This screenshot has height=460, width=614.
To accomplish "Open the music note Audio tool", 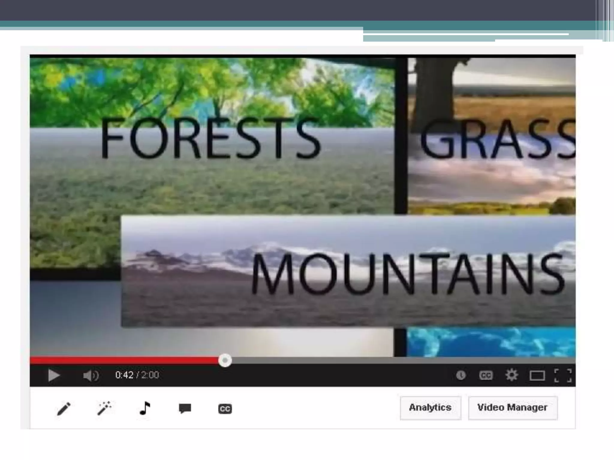I will (145, 408).
